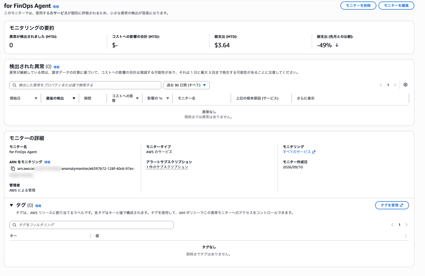
Task: Click monitor creation date 2026/09/10
Action: click(293, 167)
